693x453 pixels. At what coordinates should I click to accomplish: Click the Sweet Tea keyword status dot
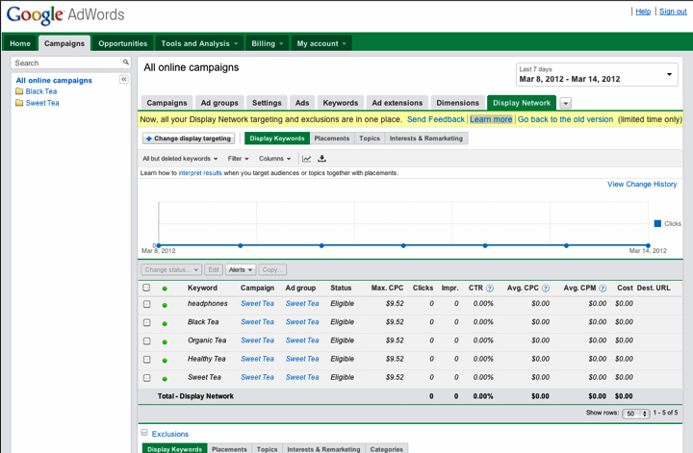click(165, 379)
